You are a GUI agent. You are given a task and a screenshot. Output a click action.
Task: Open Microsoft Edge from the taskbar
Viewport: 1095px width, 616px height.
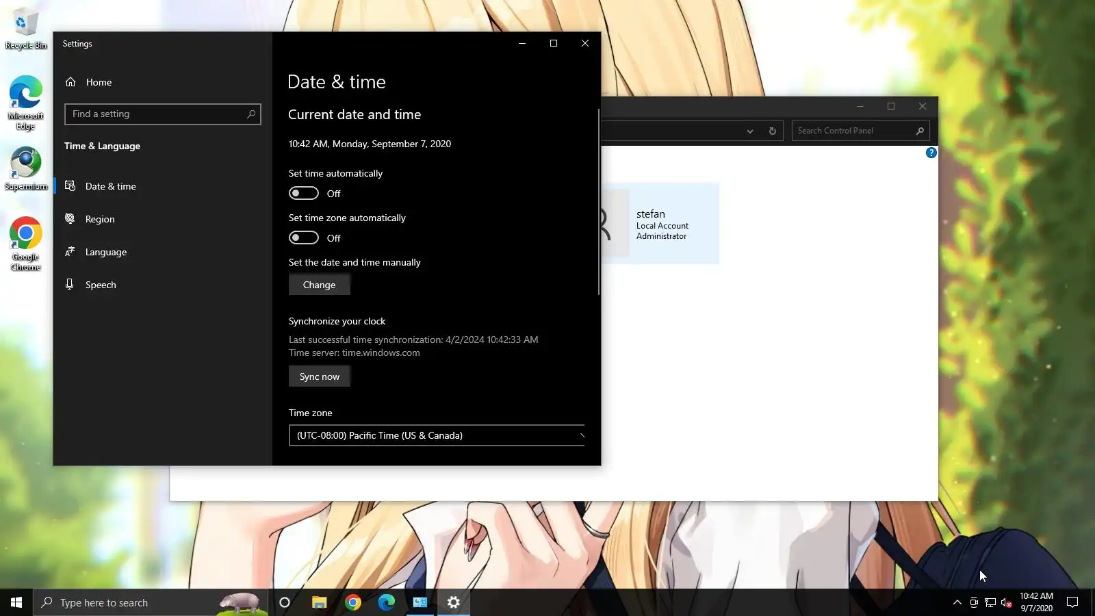pyautogui.click(x=387, y=602)
